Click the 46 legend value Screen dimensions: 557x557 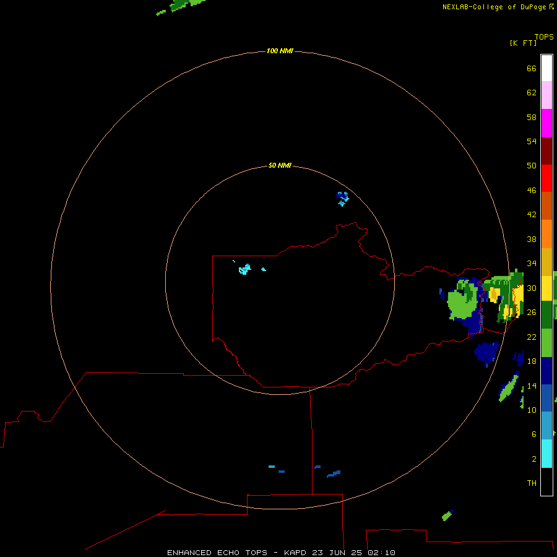[x=532, y=190]
